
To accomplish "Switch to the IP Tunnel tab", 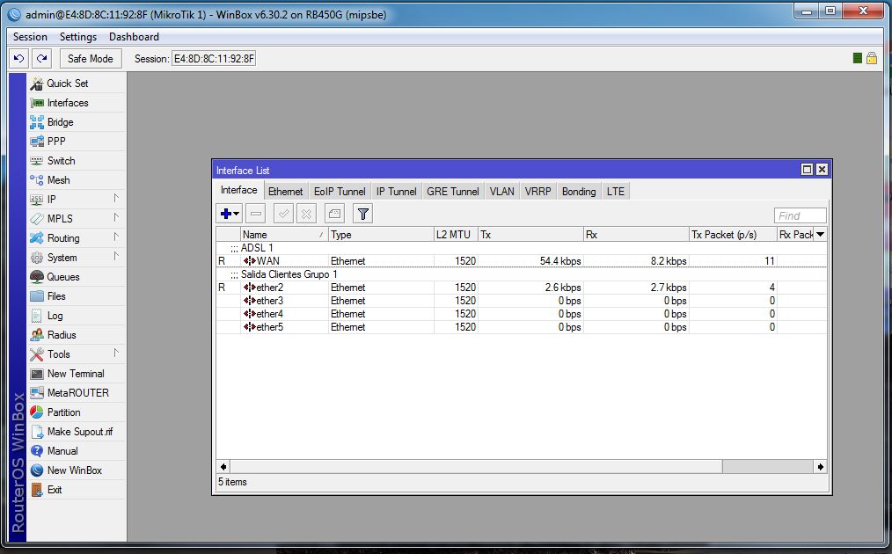I will click(397, 192).
